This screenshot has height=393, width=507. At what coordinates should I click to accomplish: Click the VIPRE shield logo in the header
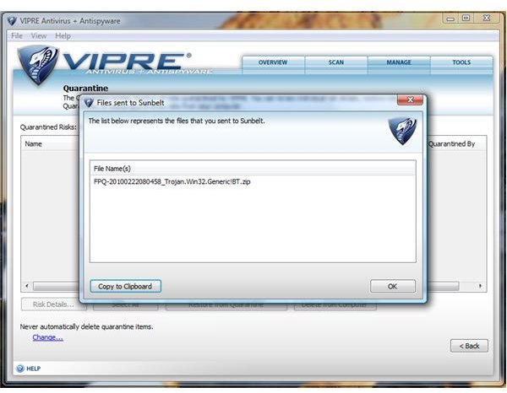point(38,65)
